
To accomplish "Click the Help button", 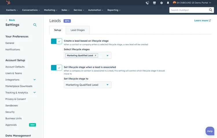I will 210,131.
